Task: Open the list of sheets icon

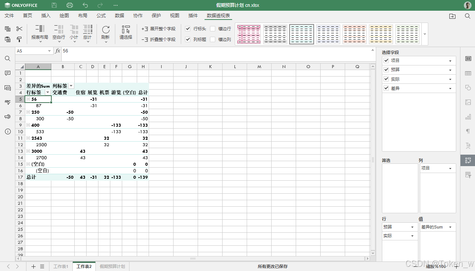Action: tap(43, 266)
